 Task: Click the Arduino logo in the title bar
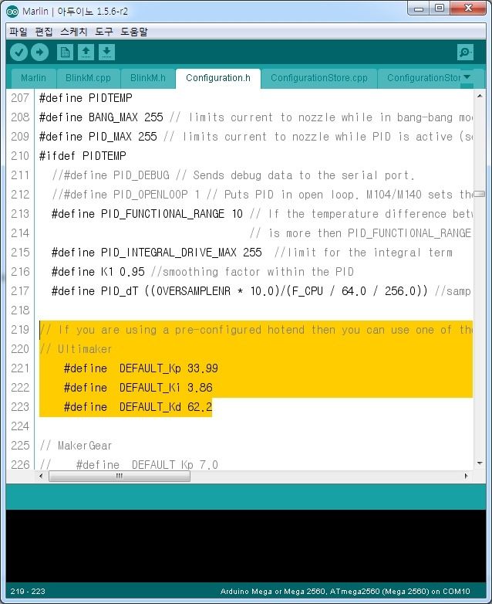[12, 12]
